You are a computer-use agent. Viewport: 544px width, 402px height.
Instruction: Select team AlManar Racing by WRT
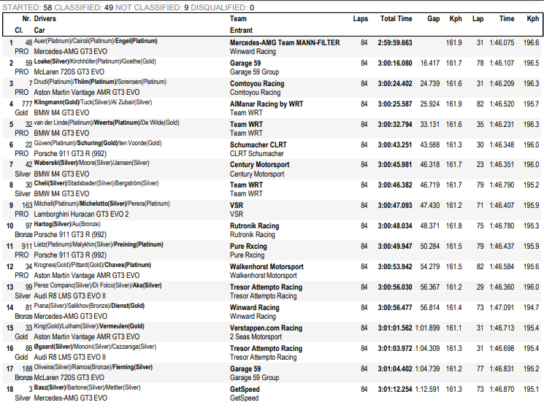(x=267, y=104)
